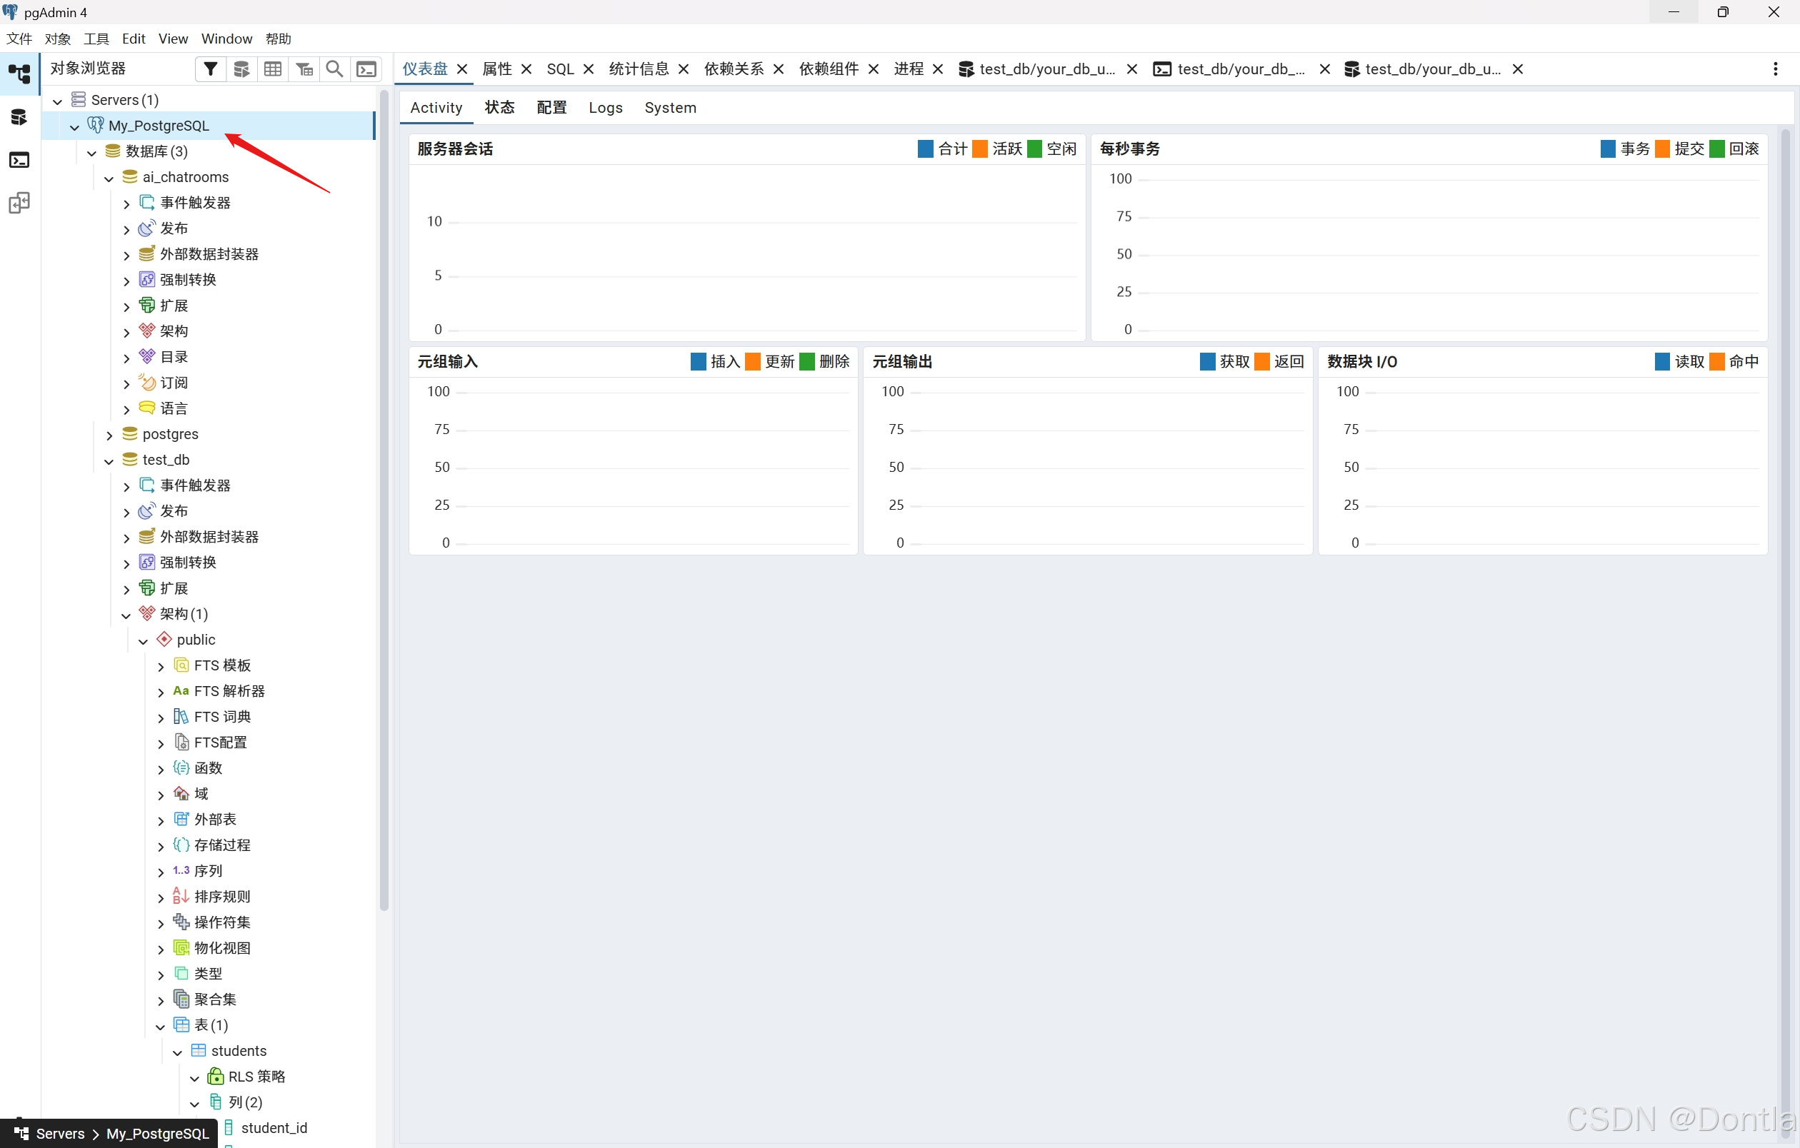Click the blue 合计 legend swatch
1800x1148 pixels.
926,148
